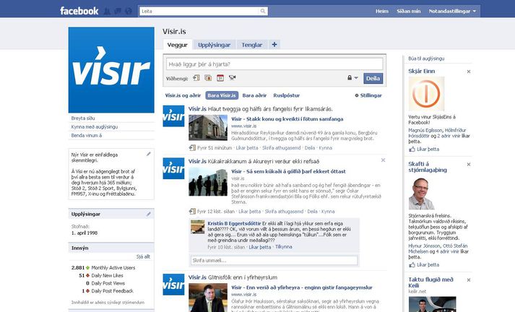Attach an event via the calendar icon
Image resolution: width=515 pixels, height=312 pixels.
pos(220,78)
